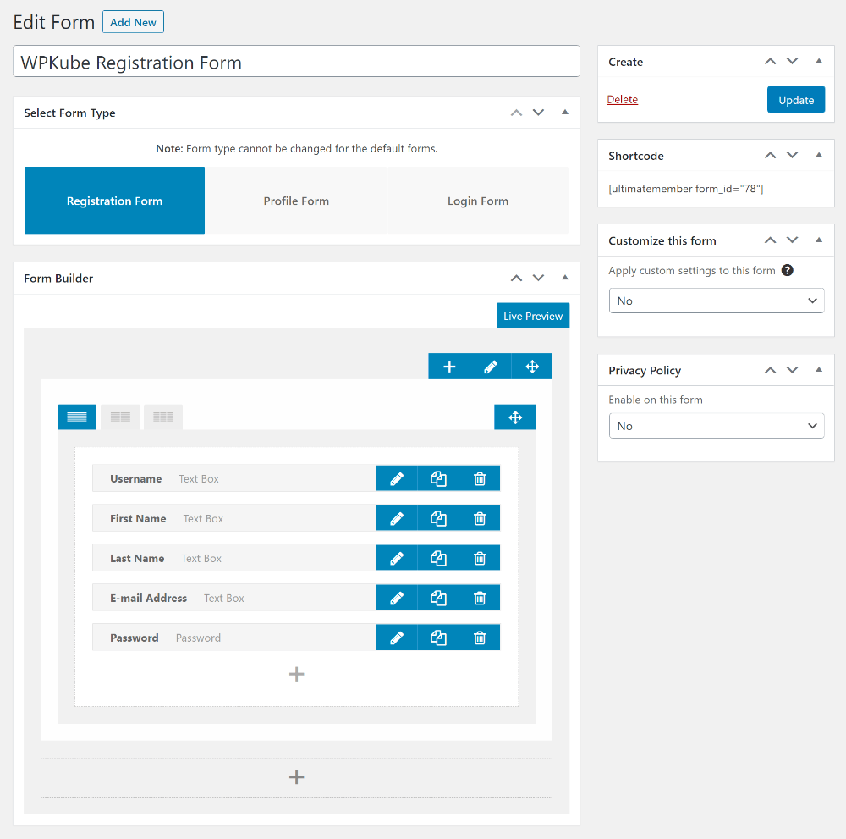Move the Create panel down
This screenshot has width=846, height=839.
pos(792,62)
